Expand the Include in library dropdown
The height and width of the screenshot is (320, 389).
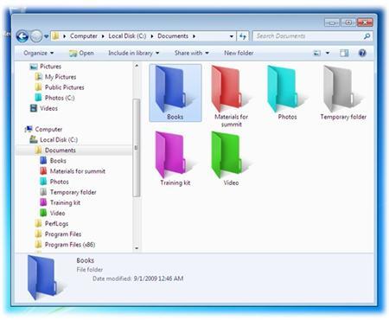(x=133, y=53)
